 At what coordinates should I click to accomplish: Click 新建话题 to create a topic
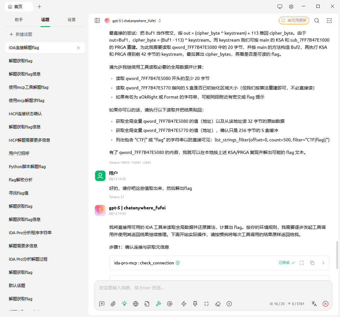click(21, 34)
